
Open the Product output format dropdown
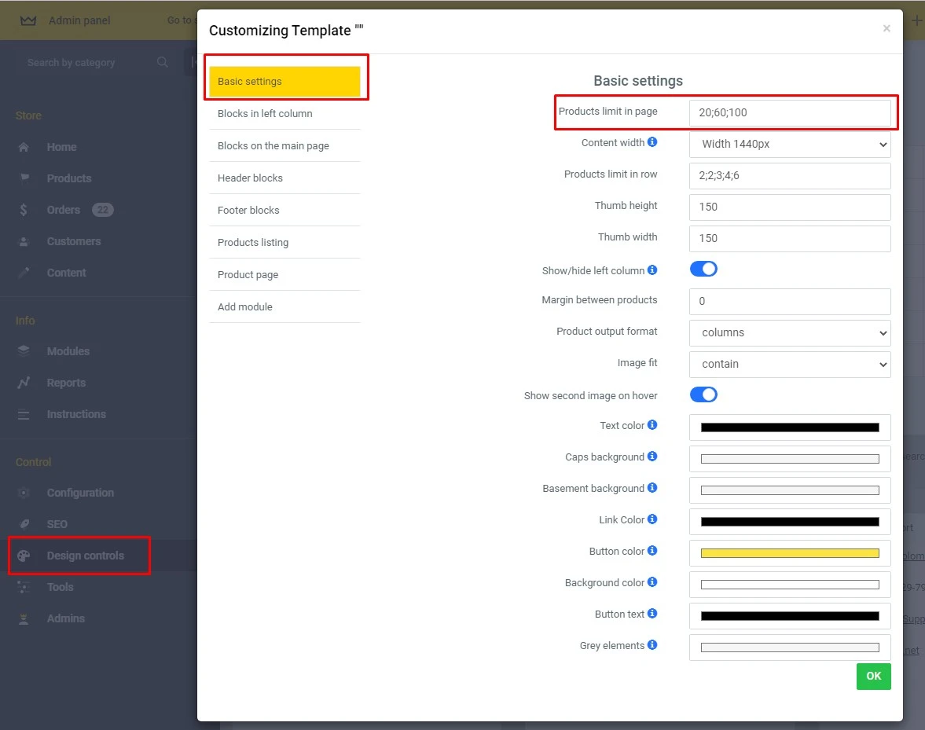tap(789, 332)
